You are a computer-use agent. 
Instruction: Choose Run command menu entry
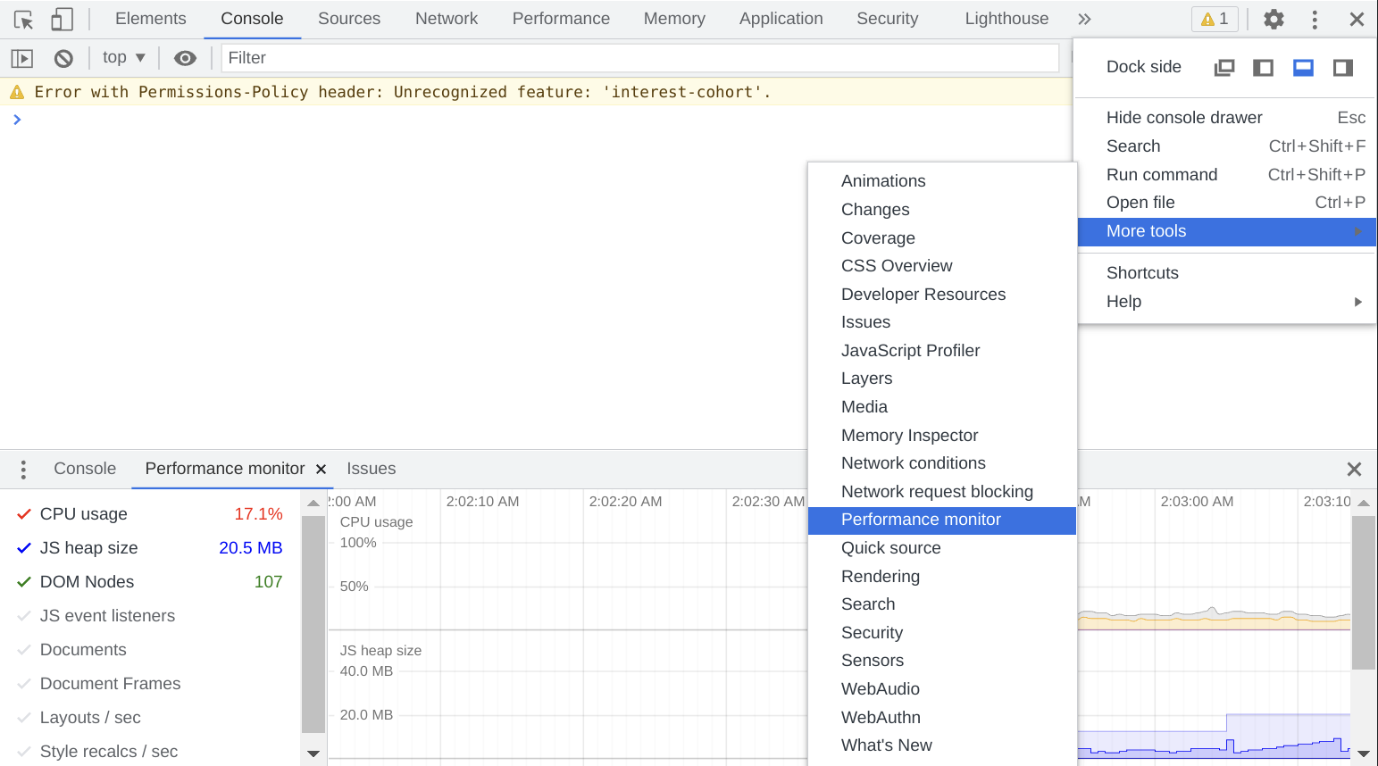[1227, 175]
